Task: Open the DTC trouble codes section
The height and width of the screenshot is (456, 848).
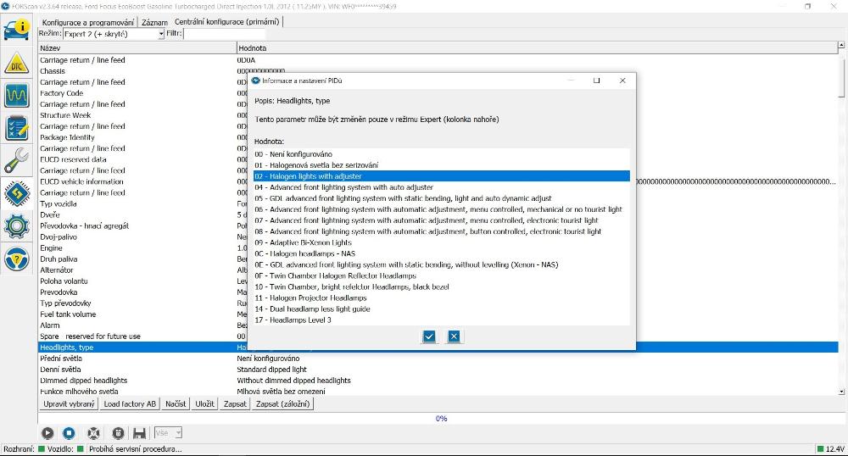Action: coord(17,65)
